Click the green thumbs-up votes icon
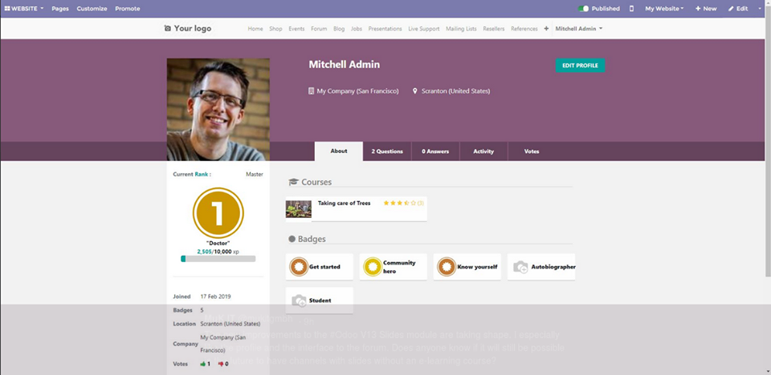Screen dimensions: 771x375 point(203,365)
